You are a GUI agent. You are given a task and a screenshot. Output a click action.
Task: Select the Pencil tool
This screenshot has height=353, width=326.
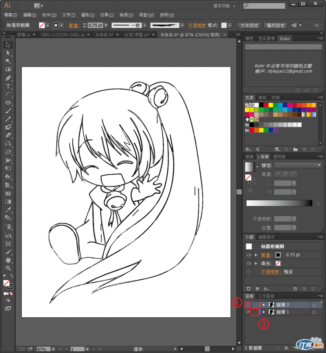tap(8, 119)
